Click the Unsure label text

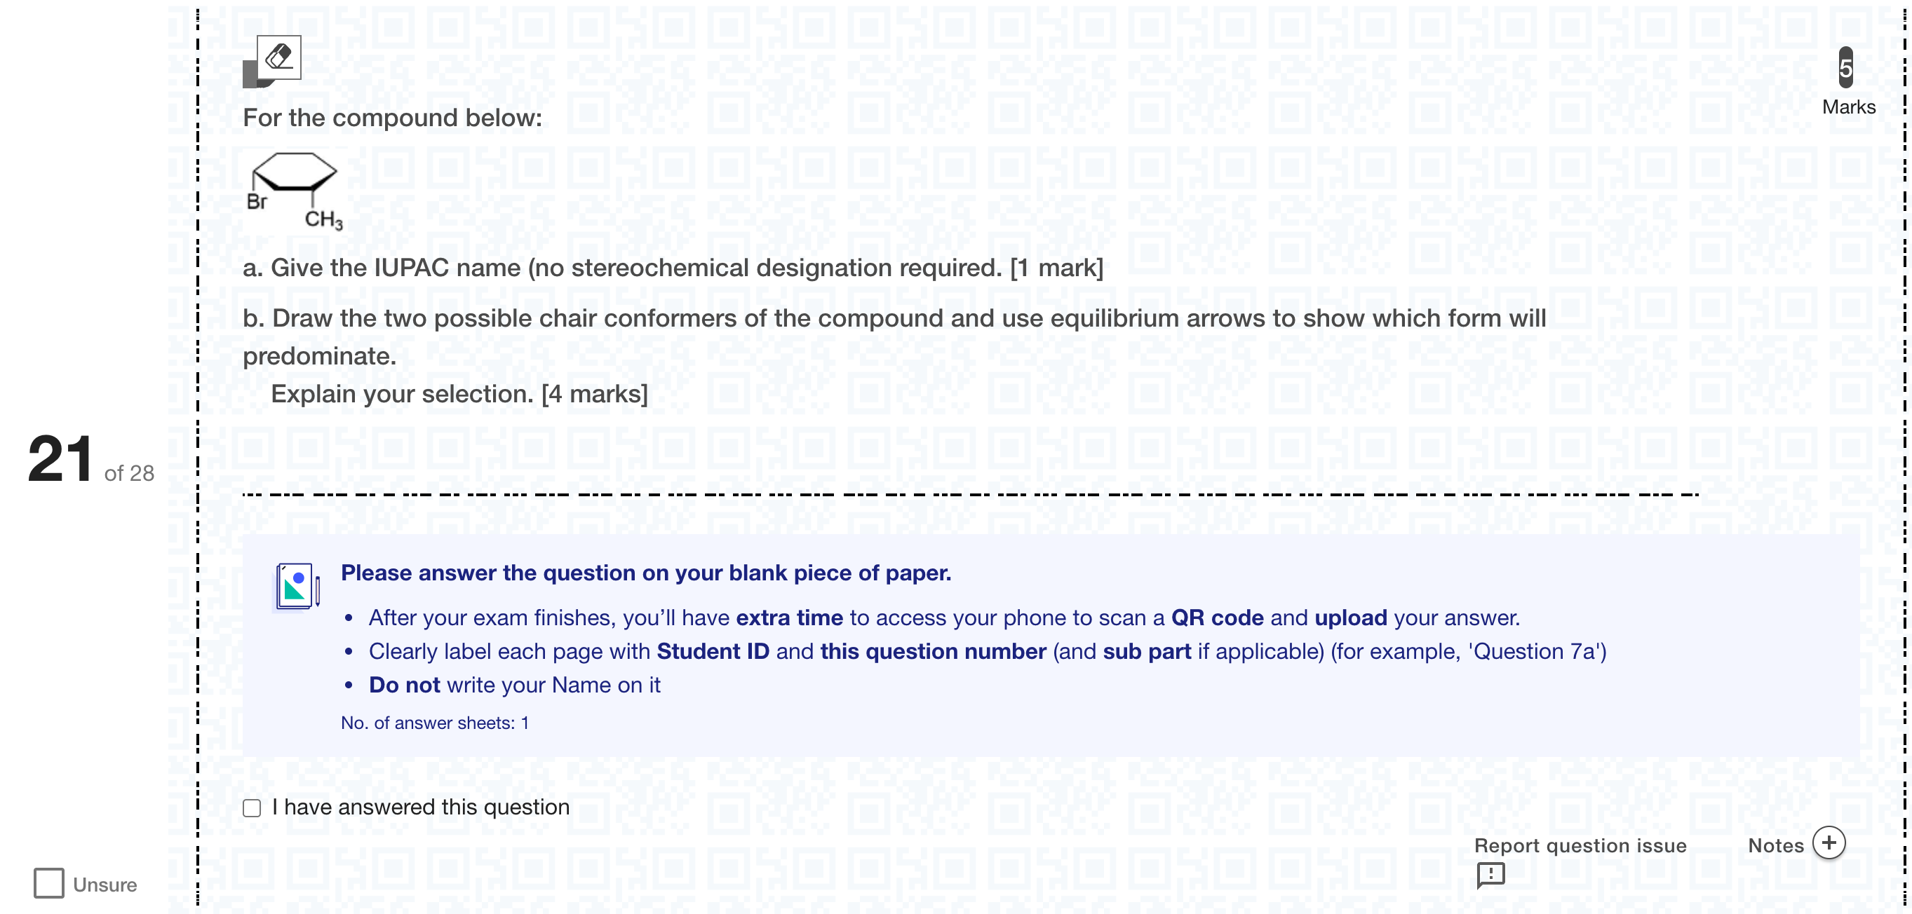105,885
